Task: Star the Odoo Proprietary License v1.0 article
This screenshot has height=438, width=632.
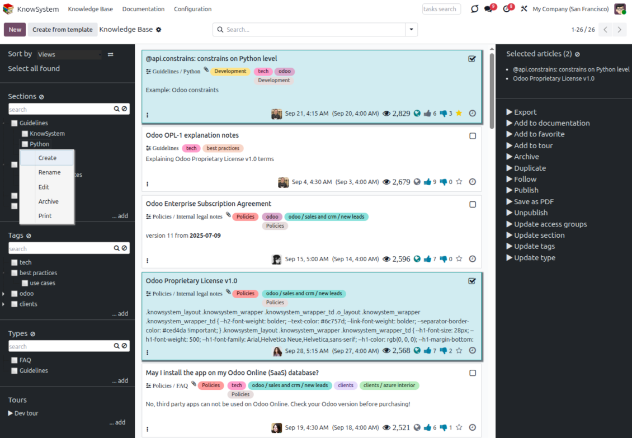Action: tap(459, 351)
